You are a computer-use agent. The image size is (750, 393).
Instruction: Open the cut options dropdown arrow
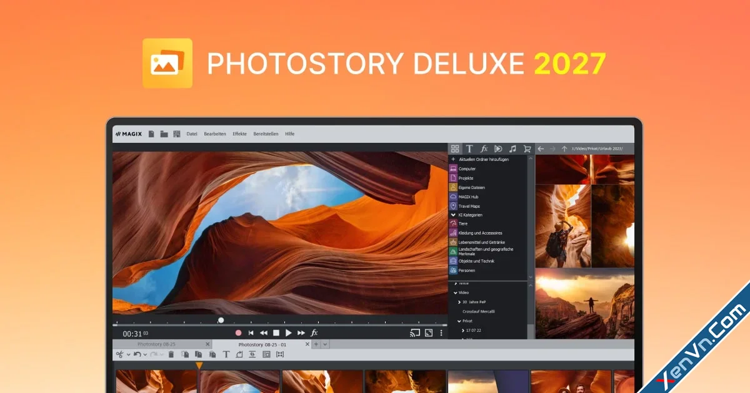pos(128,354)
